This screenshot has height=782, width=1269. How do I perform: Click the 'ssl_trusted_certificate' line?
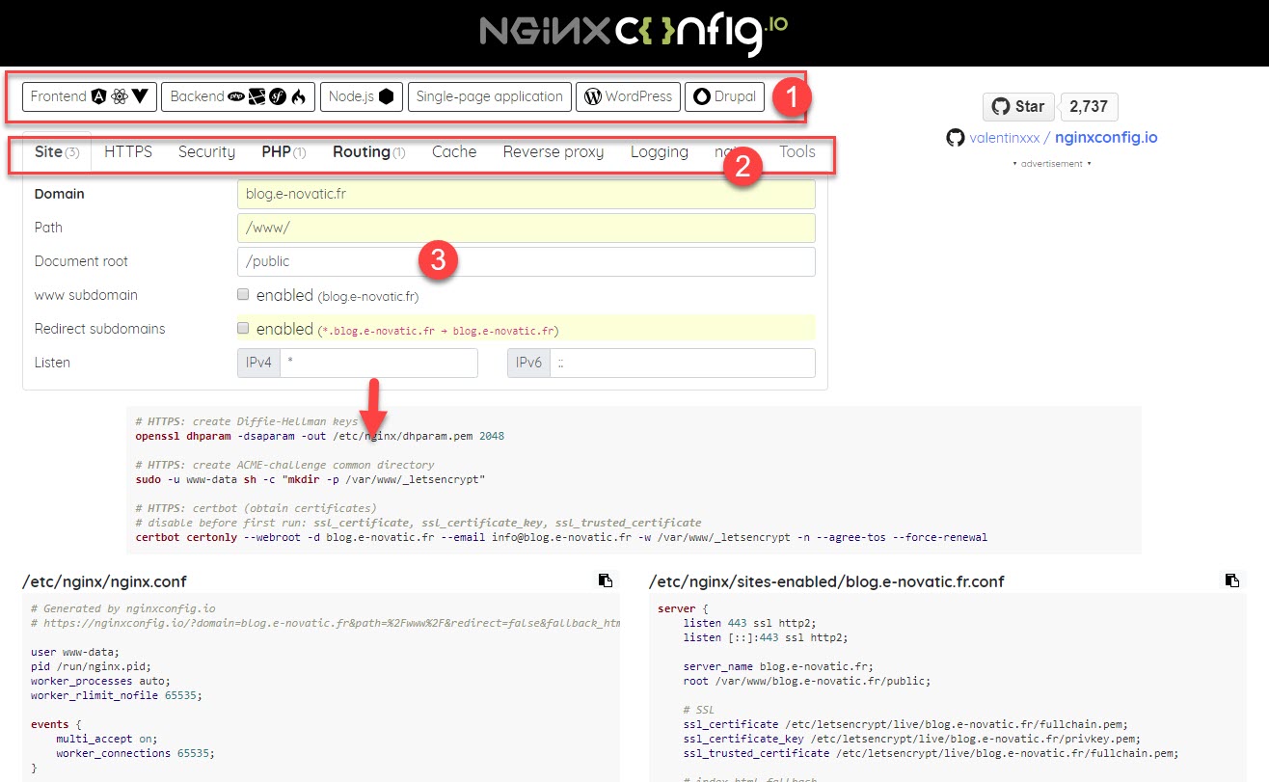coord(931,753)
